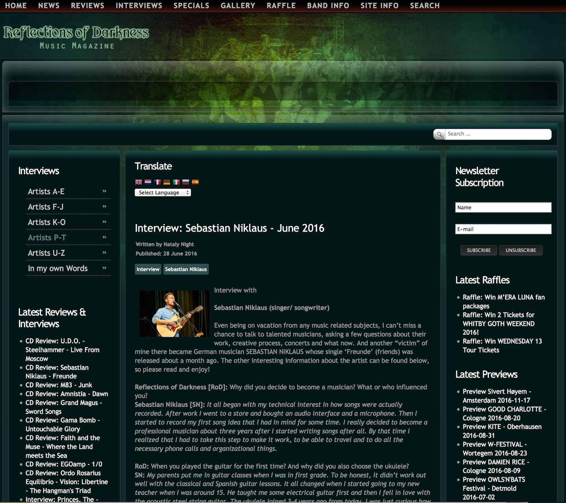Open the INTERVIEWS menu item
This screenshot has height=503, width=566.
(139, 6)
